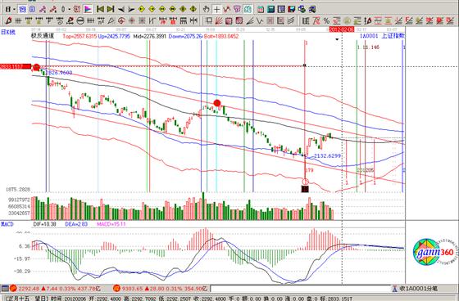Click the red spiral tool icon
The image size is (459, 301).
coord(121,20)
